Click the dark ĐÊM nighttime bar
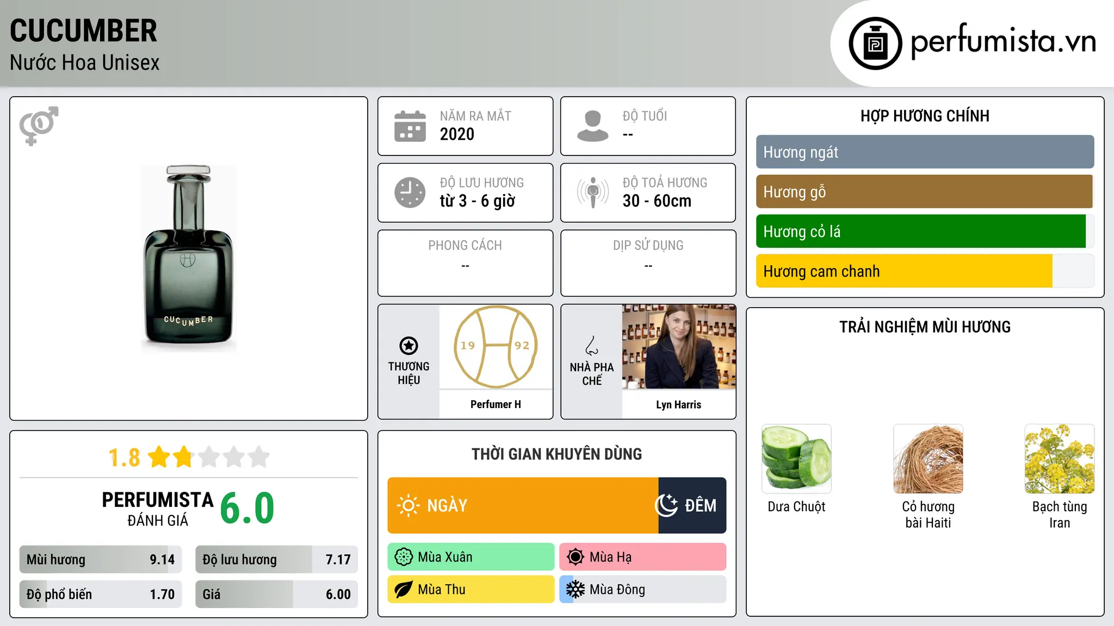This screenshot has width=1114, height=626. pyautogui.click(x=692, y=505)
